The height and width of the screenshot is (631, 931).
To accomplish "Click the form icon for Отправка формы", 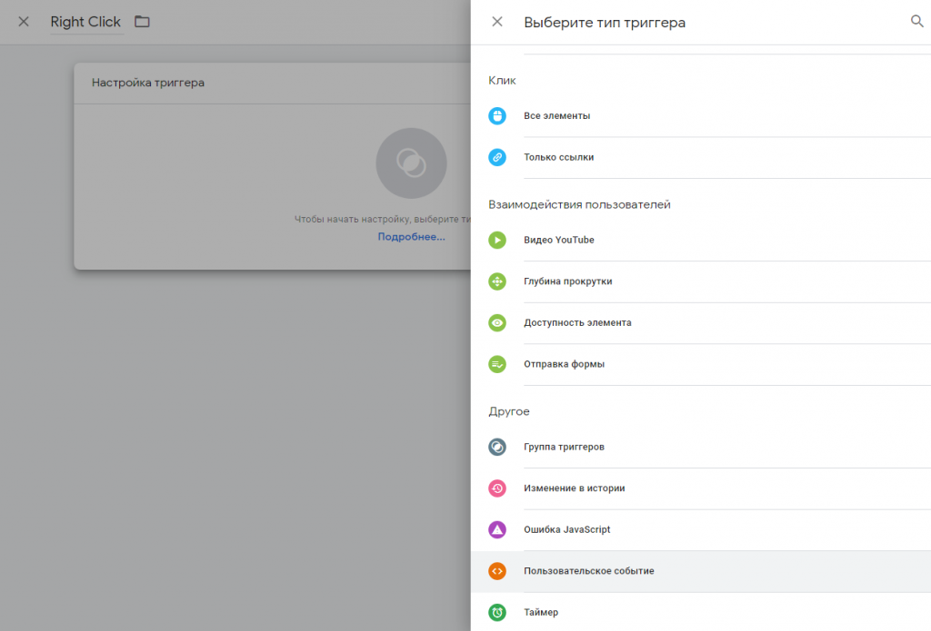I will click(x=497, y=364).
